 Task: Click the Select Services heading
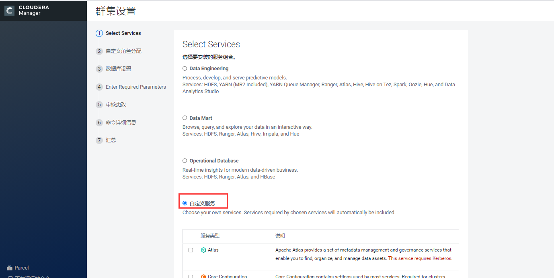point(211,45)
